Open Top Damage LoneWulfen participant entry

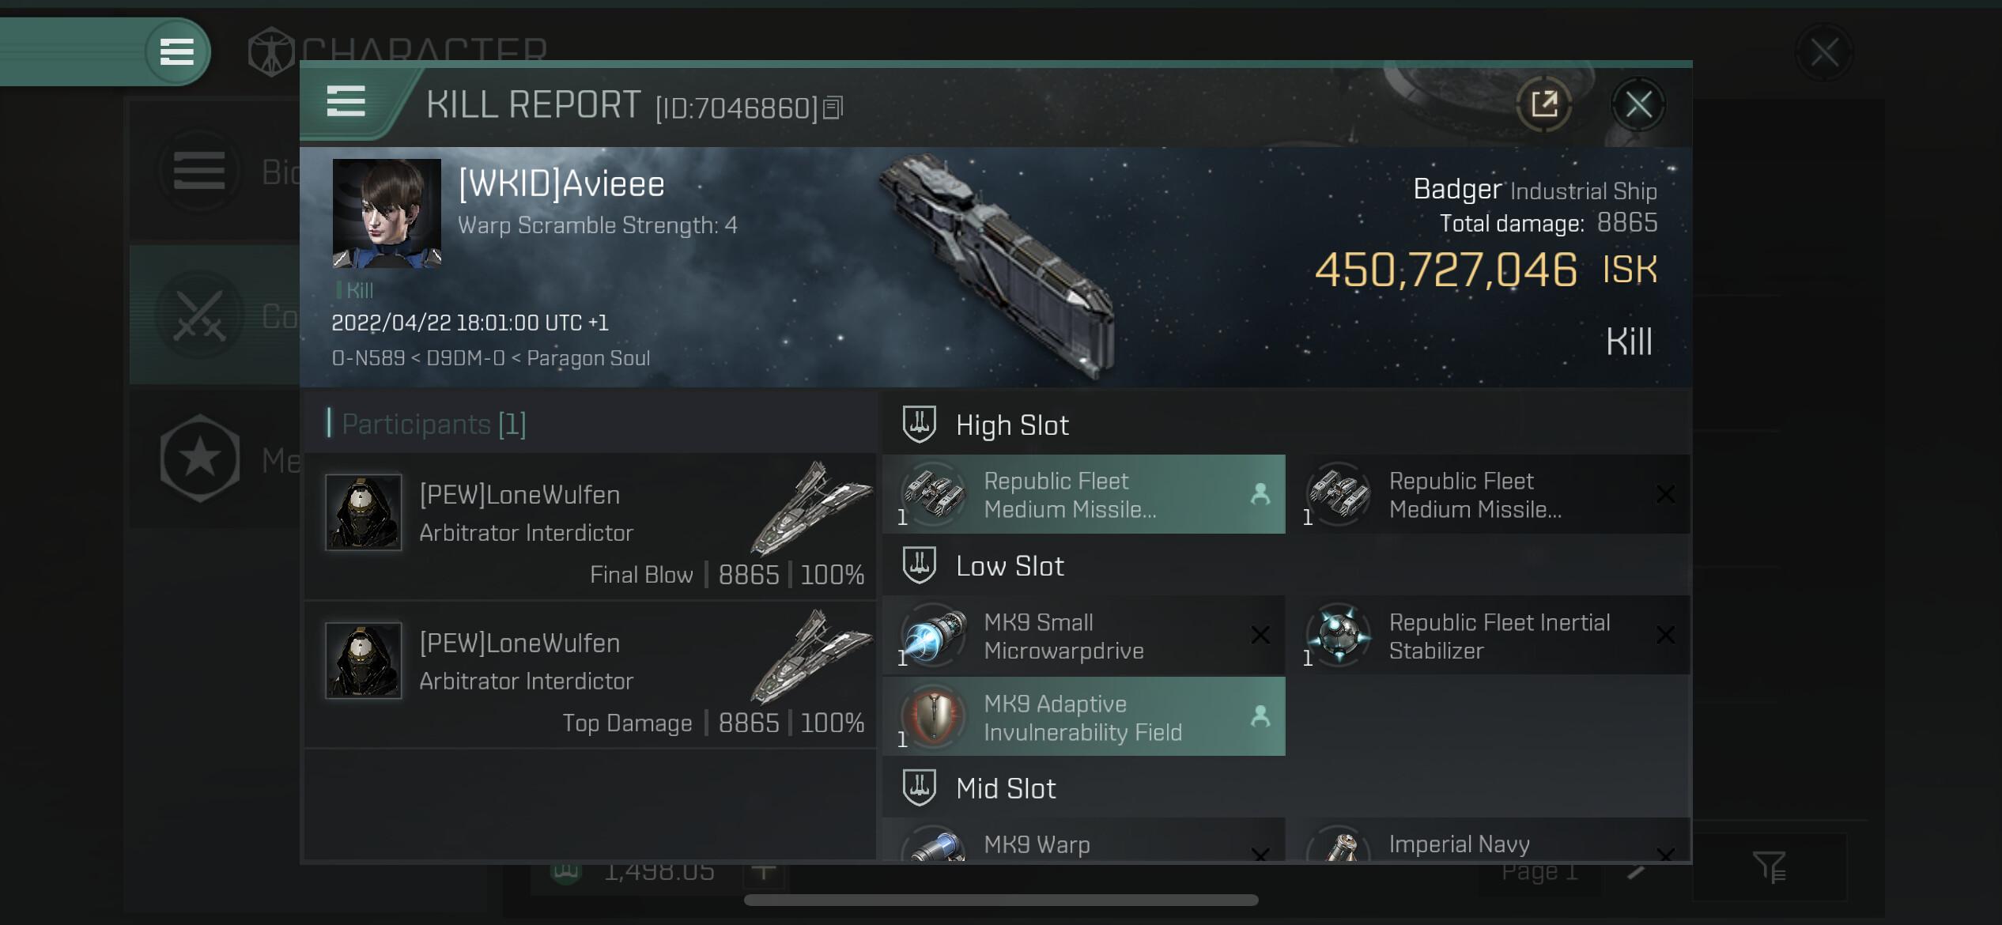(590, 674)
